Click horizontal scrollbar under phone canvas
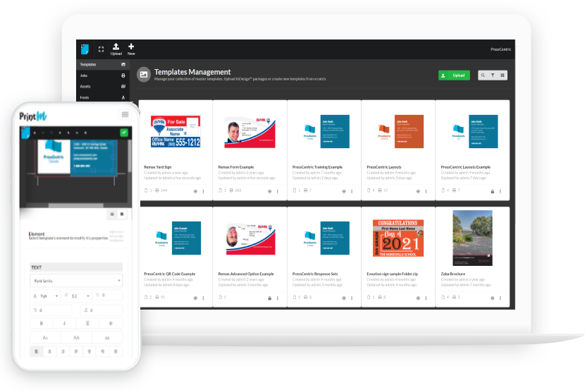Viewport: 585px width, 390px height. coord(75,205)
